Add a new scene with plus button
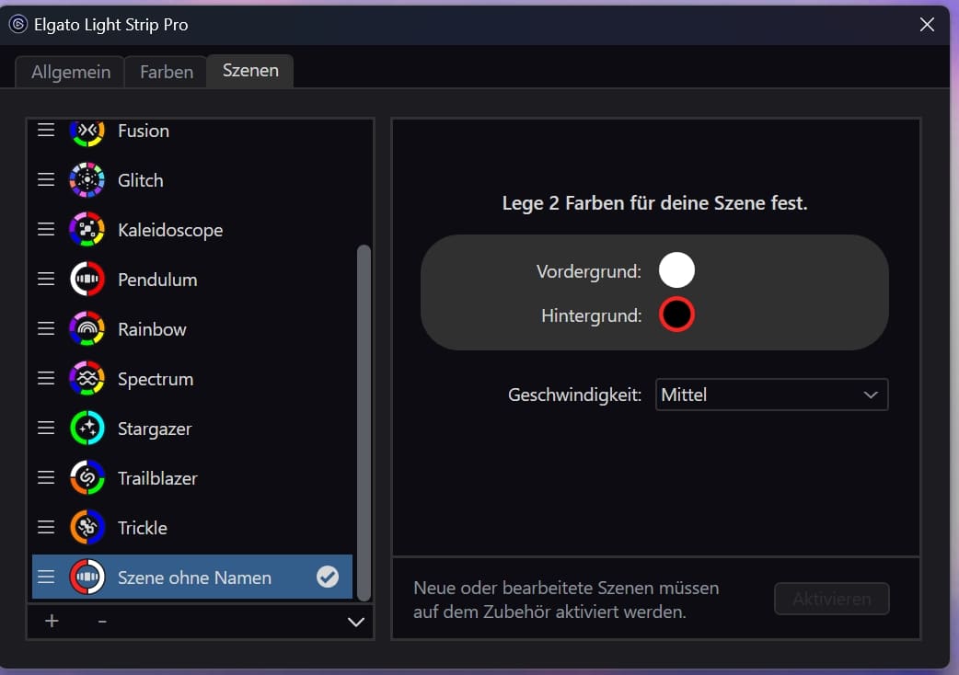 point(52,622)
